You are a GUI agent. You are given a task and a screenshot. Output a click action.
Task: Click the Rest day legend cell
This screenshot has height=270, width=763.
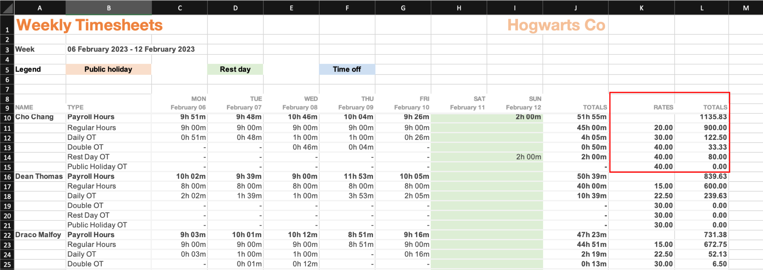tap(235, 69)
